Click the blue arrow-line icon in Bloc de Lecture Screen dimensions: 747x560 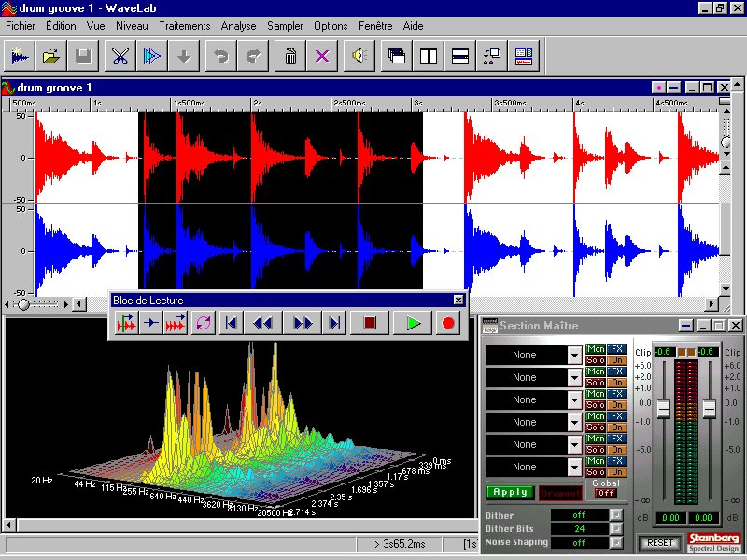[150, 323]
